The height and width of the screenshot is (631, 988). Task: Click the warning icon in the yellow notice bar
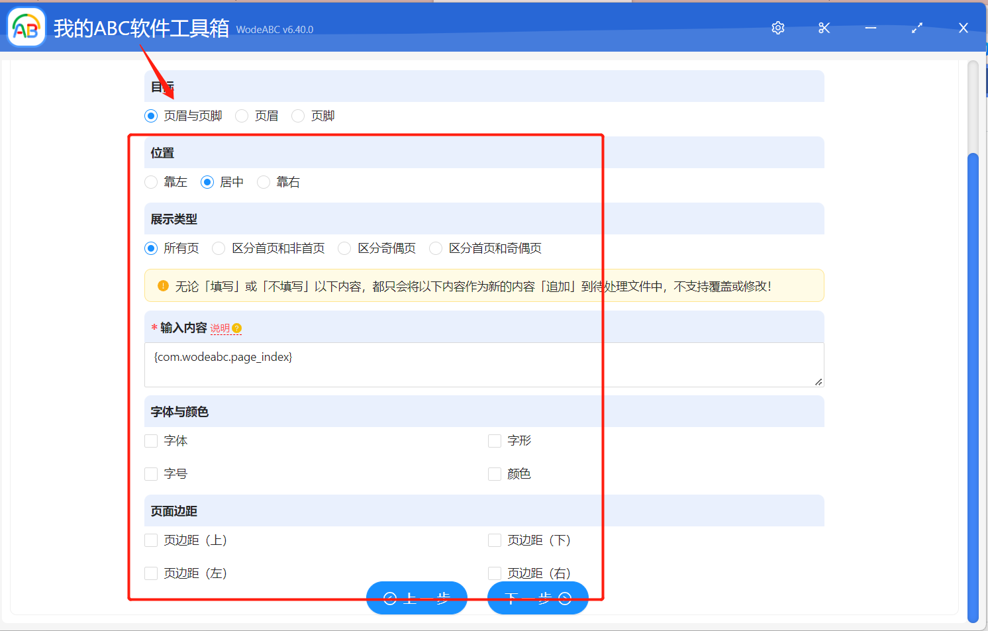pos(162,285)
